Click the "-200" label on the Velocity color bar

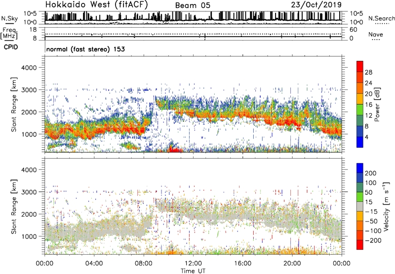click(373, 240)
